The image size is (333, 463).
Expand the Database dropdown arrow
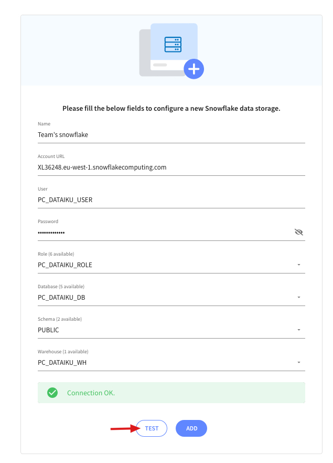(299, 297)
